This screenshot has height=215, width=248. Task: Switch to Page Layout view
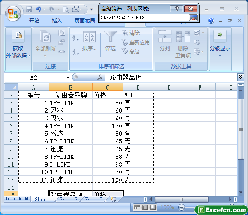click(x=145, y=207)
